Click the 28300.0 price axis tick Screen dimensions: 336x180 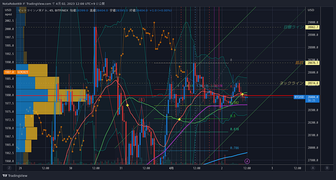click(313, 110)
